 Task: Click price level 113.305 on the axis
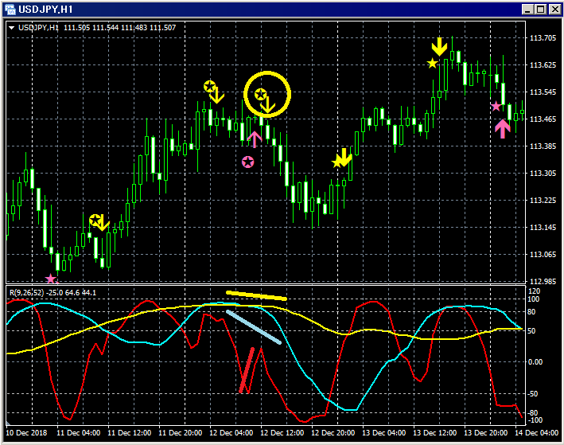click(x=543, y=174)
